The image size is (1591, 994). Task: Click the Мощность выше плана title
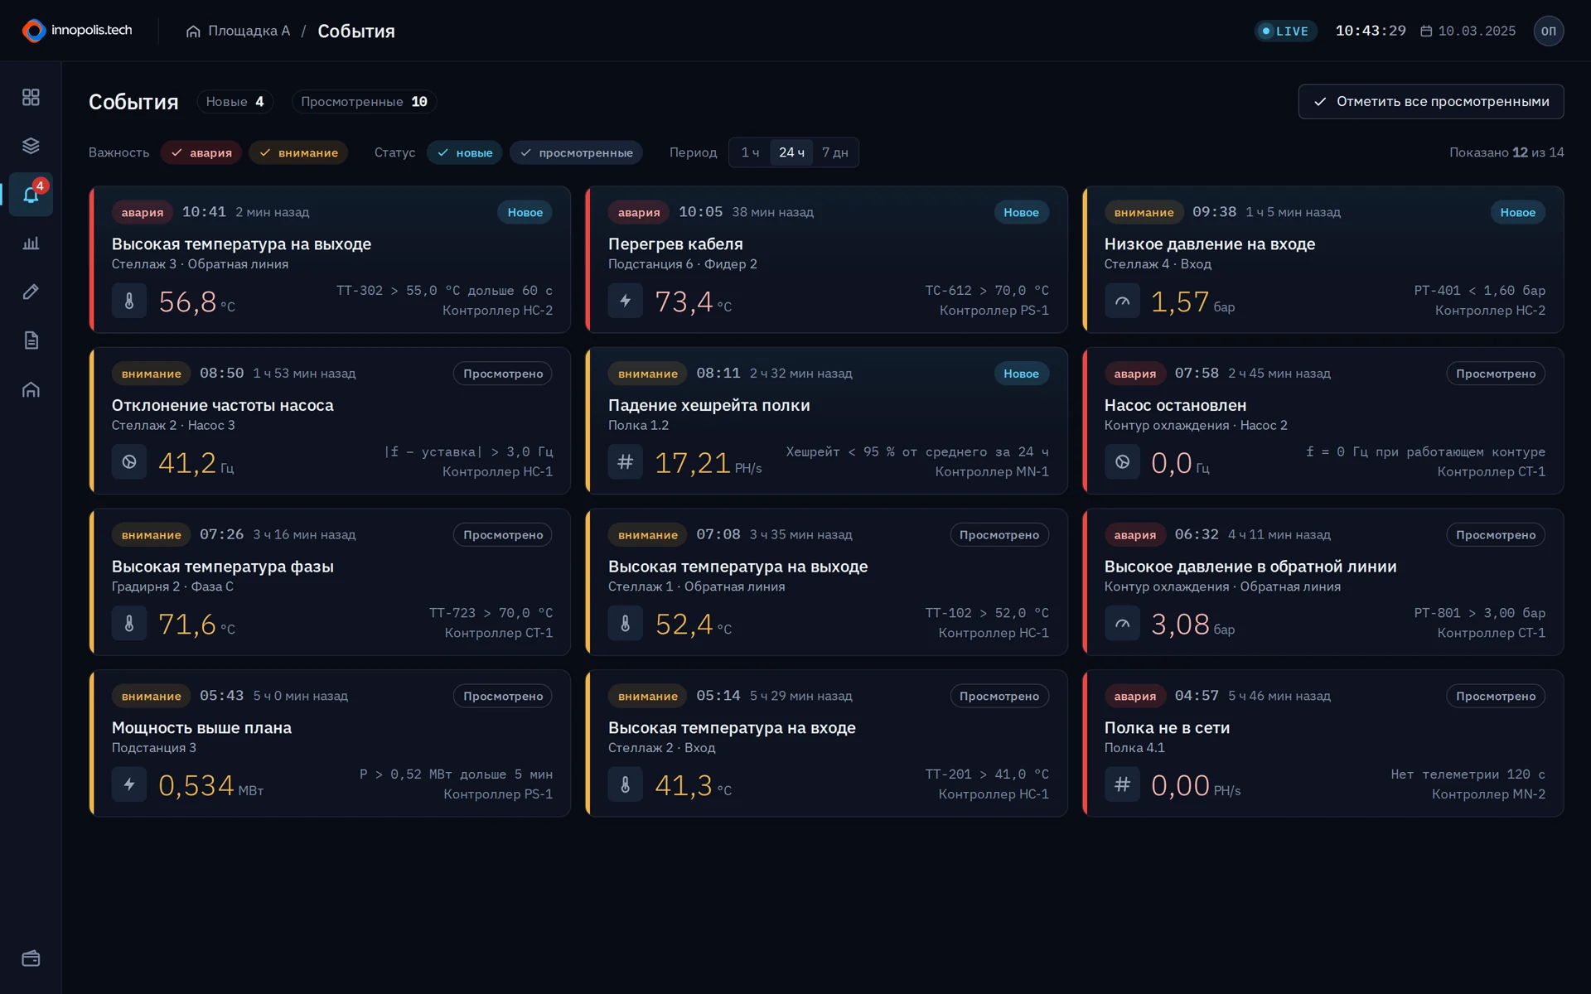[x=201, y=727]
